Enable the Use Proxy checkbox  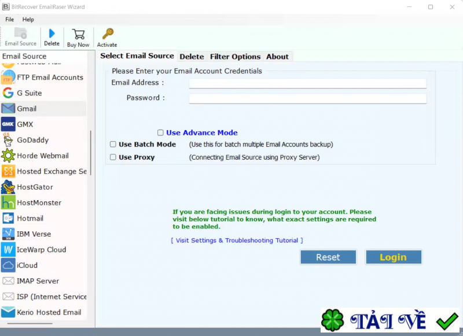click(x=113, y=157)
